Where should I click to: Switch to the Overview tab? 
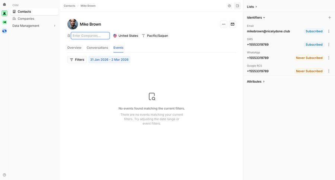[x=74, y=48]
